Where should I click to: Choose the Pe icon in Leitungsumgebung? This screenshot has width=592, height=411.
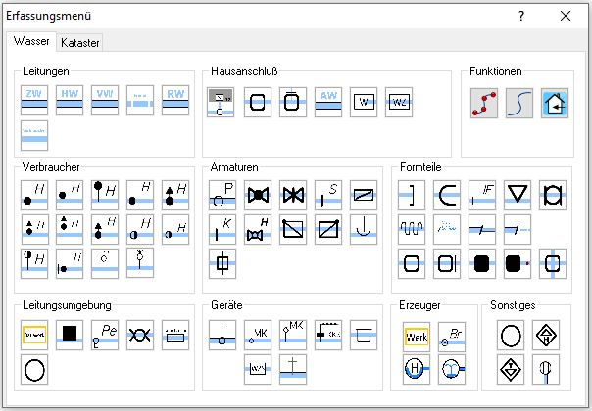coord(105,335)
